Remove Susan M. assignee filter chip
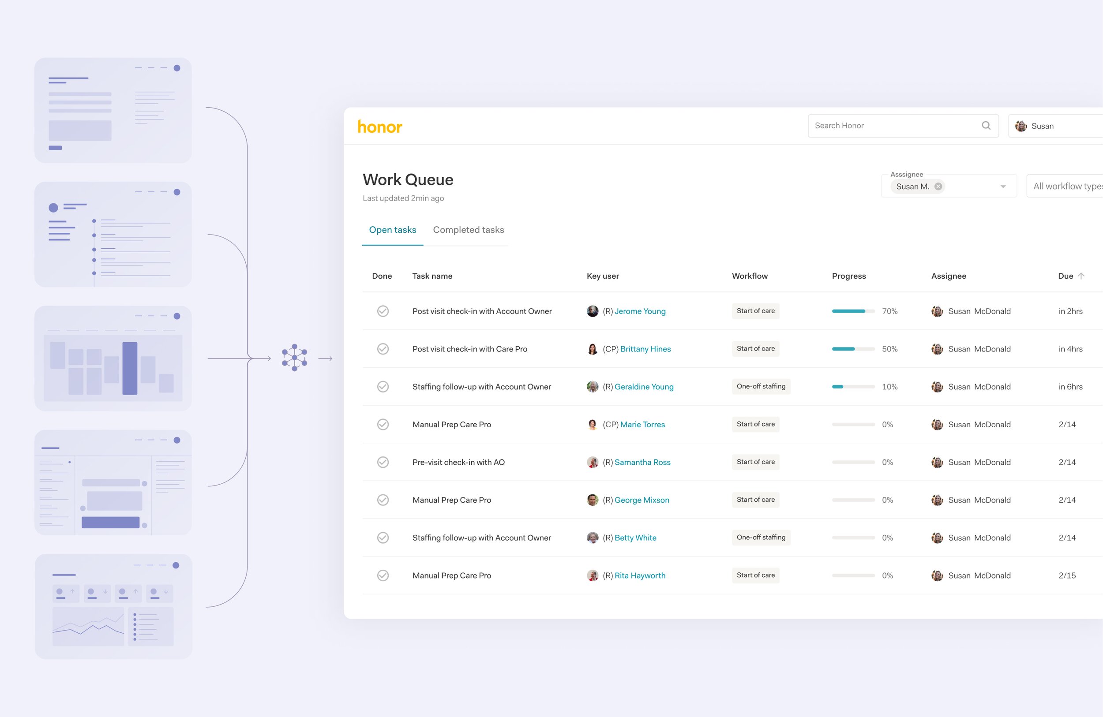Viewport: 1103px width, 717px height. [x=938, y=186]
